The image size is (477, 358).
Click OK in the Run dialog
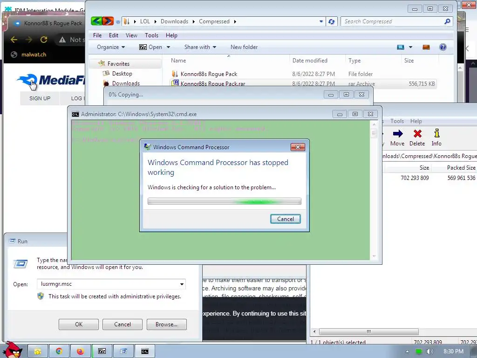pos(79,324)
